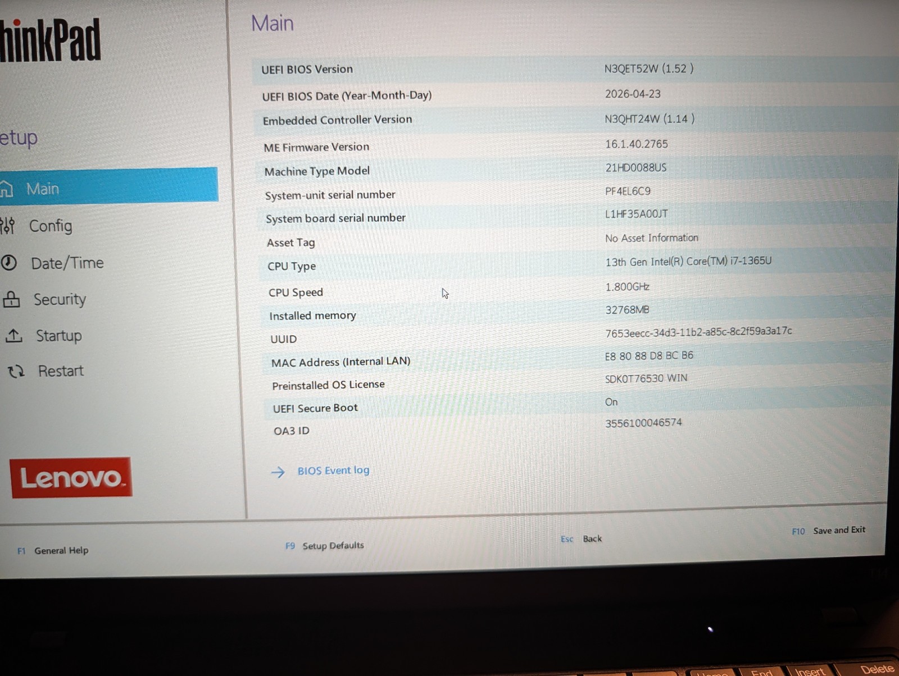Screen dimensions: 899x676
Task: Click the Date/Time clock icon
Action: coord(8,263)
